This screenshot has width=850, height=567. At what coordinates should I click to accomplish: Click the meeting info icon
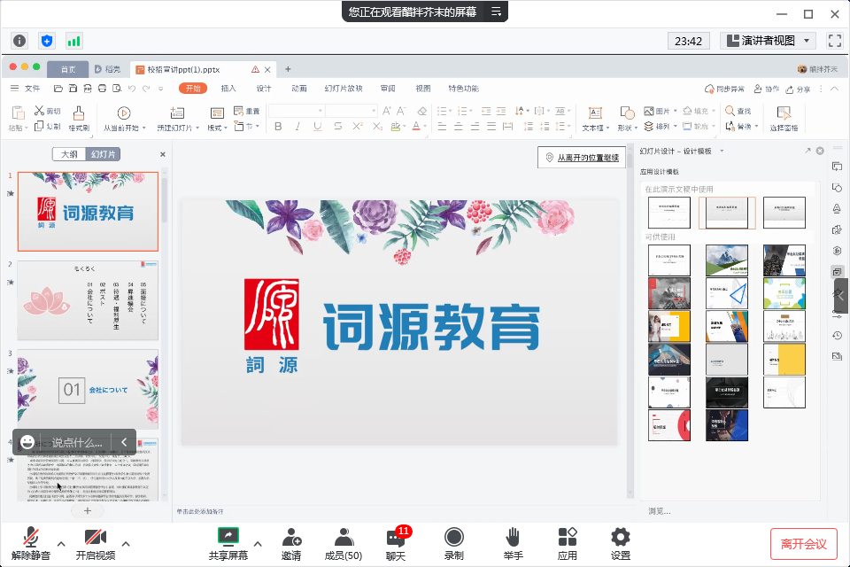[x=19, y=41]
